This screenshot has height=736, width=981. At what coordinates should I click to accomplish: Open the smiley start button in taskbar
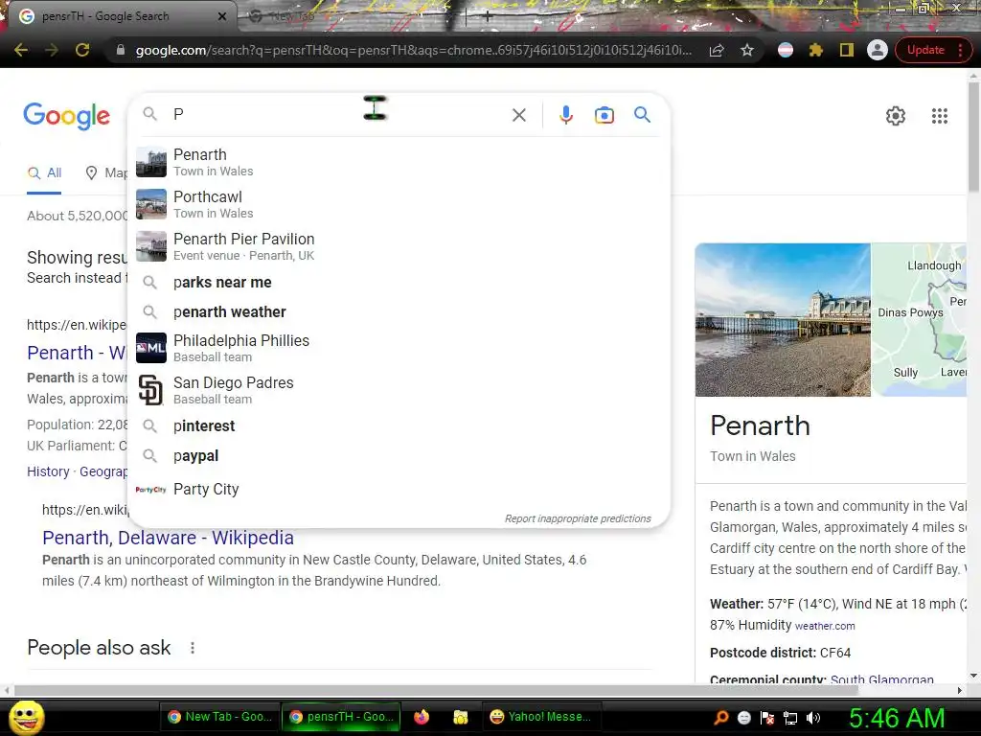coord(26,717)
